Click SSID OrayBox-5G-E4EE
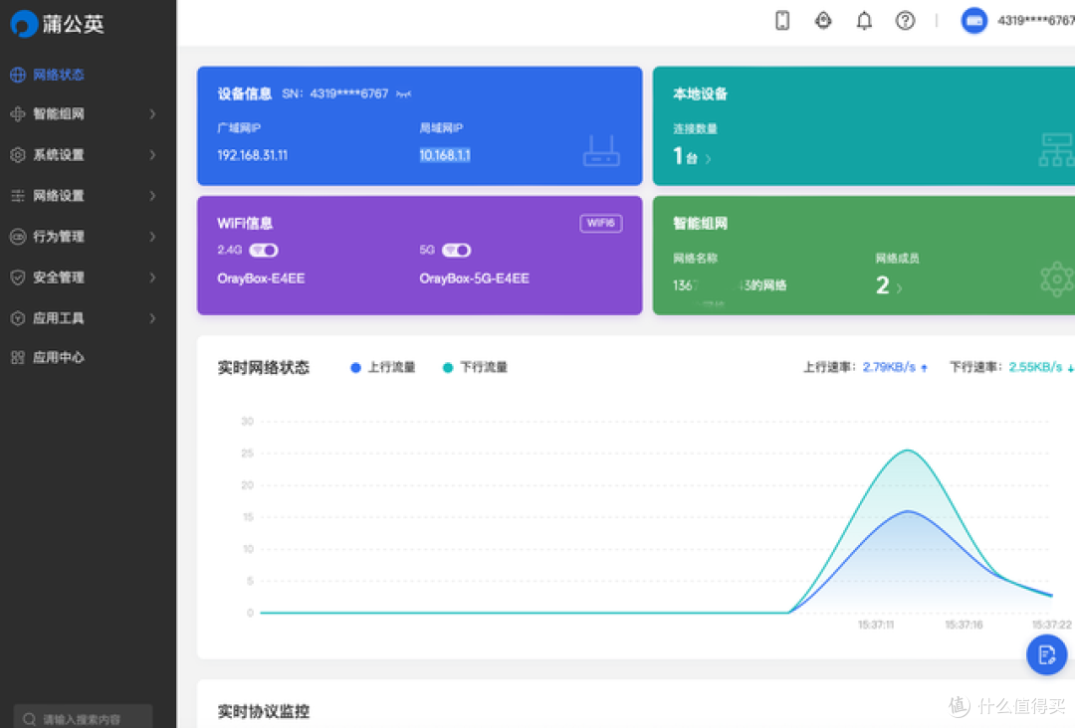The image size is (1075, 728). coord(475,278)
